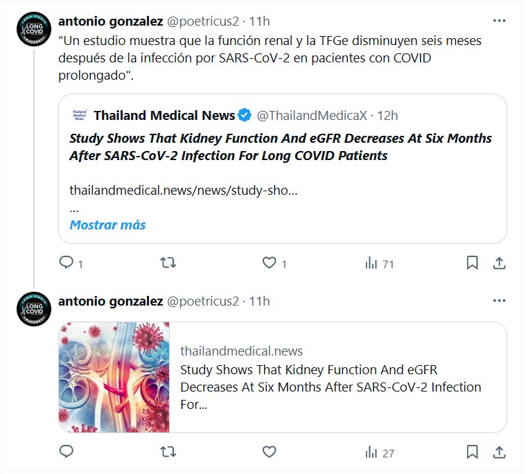Open Thailand Medical News profile name
Screen dimensions: 528x474
[164, 115]
